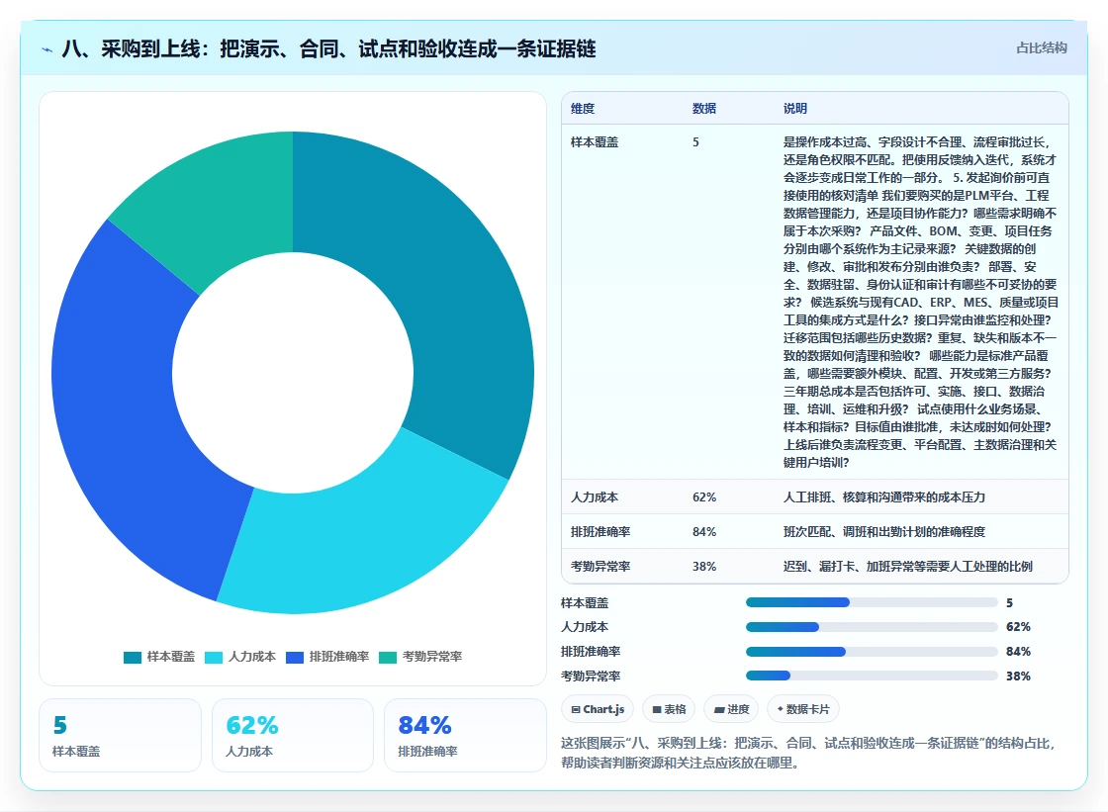Image resolution: width=1108 pixels, height=812 pixels.
Task: Click the 5 样本覆盖 data card
Action: [x=120, y=735]
